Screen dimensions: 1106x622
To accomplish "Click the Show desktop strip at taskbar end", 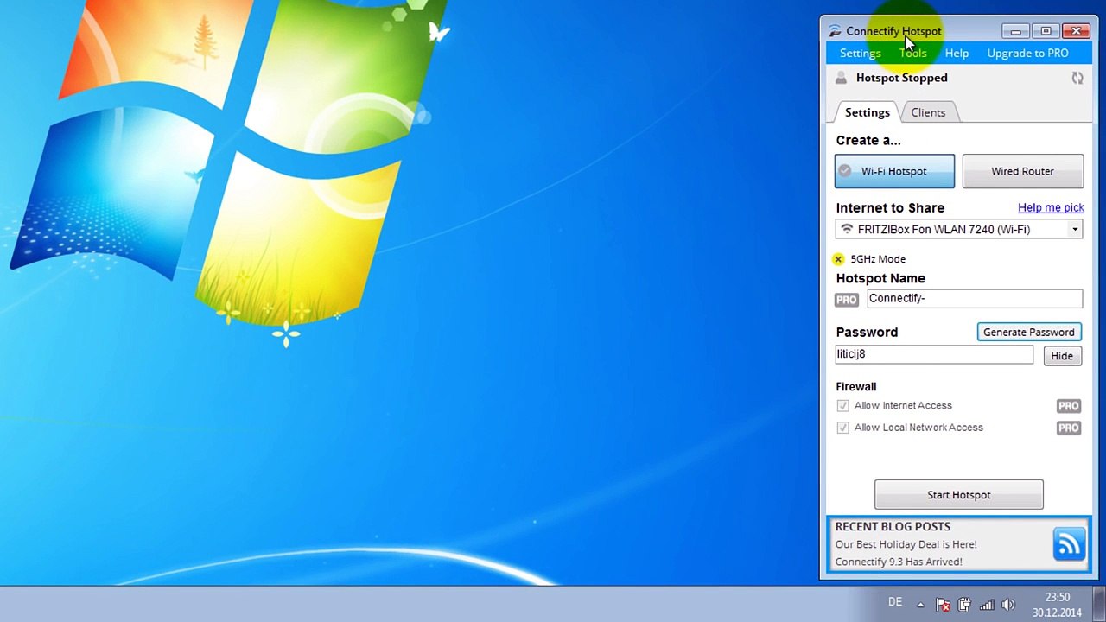I will click(x=1099, y=605).
